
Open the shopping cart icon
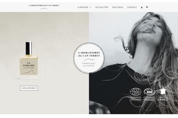[x=147, y=7]
